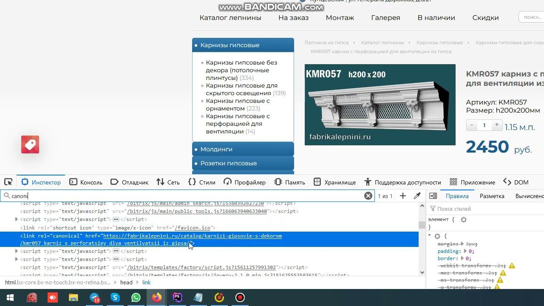544x306 pixels.
Task: Open the factory/script.js src link
Action: tap(201, 267)
